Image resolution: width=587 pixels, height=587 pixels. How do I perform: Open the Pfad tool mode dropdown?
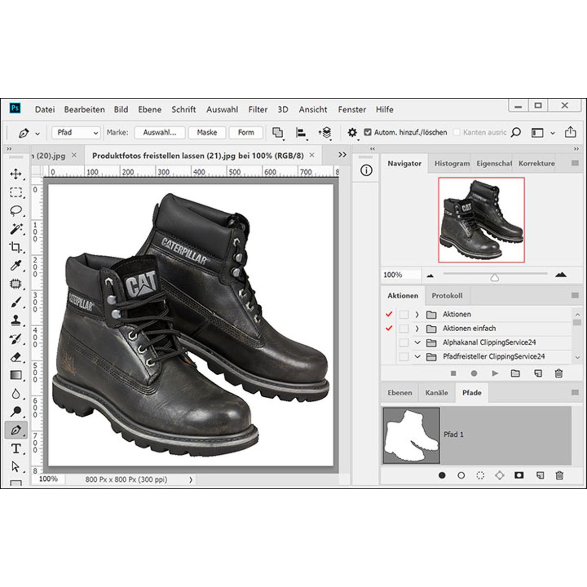(76, 133)
